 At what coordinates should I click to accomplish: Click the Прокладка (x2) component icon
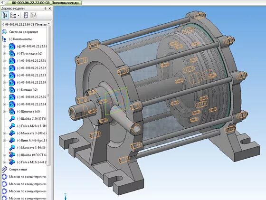tap(12, 54)
